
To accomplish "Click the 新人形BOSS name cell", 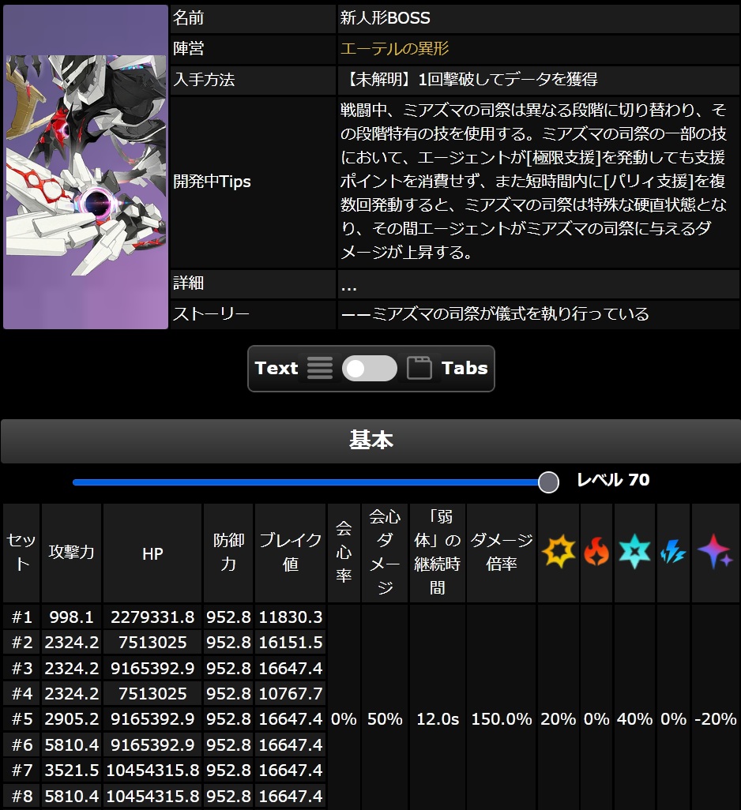I will (539, 18).
